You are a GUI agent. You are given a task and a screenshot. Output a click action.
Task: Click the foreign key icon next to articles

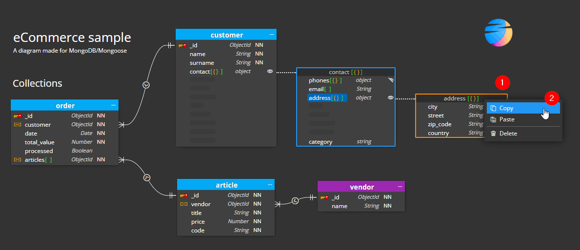coord(18,160)
